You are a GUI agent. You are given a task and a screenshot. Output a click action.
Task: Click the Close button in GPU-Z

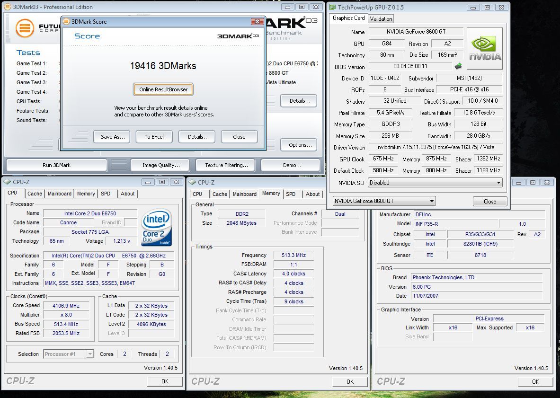click(x=489, y=201)
